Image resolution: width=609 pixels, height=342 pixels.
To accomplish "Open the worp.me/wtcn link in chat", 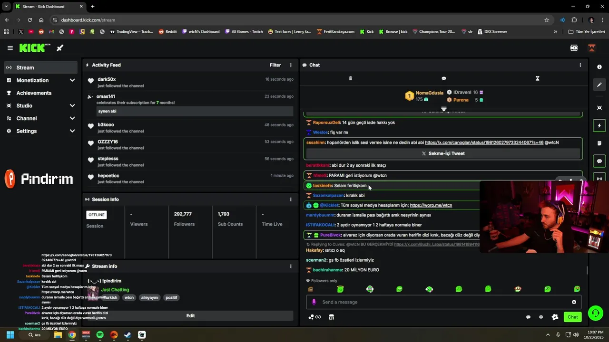I will coord(431,205).
